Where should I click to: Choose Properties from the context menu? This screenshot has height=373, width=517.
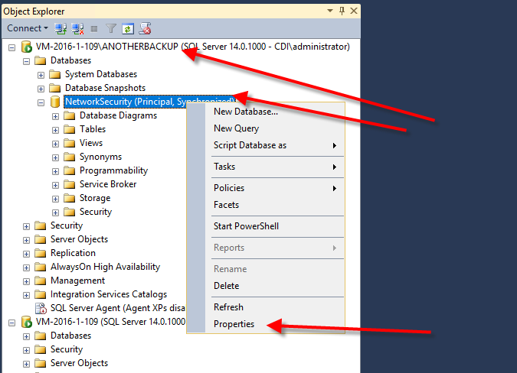click(234, 324)
